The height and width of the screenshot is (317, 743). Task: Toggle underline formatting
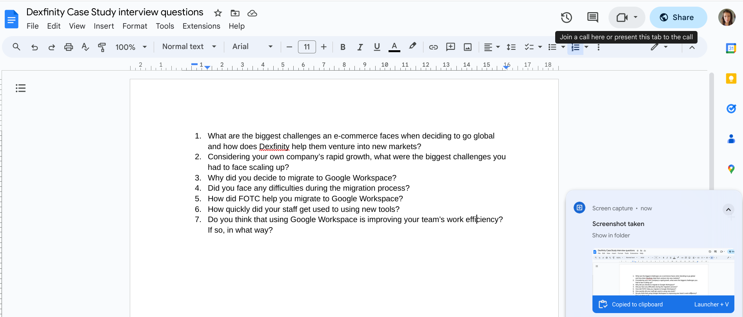pos(377,47)
